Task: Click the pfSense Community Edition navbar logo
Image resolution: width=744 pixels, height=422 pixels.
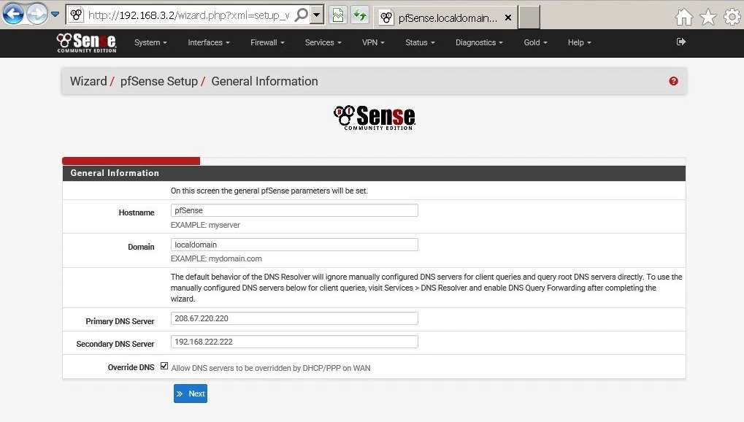Action: 86,43
